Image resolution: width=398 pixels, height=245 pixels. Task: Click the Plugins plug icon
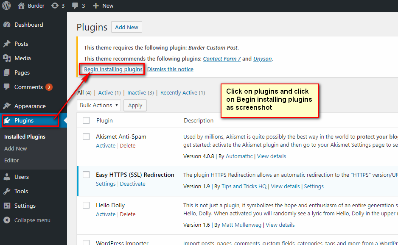tap(7, 120)
